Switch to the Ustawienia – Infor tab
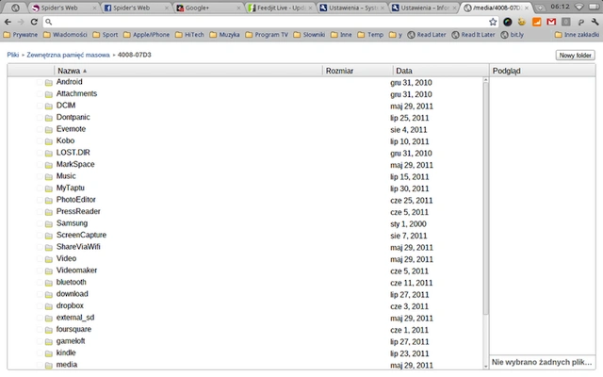Image resolution: width=603 pixels, height=377 pixels. pos(424,8)
